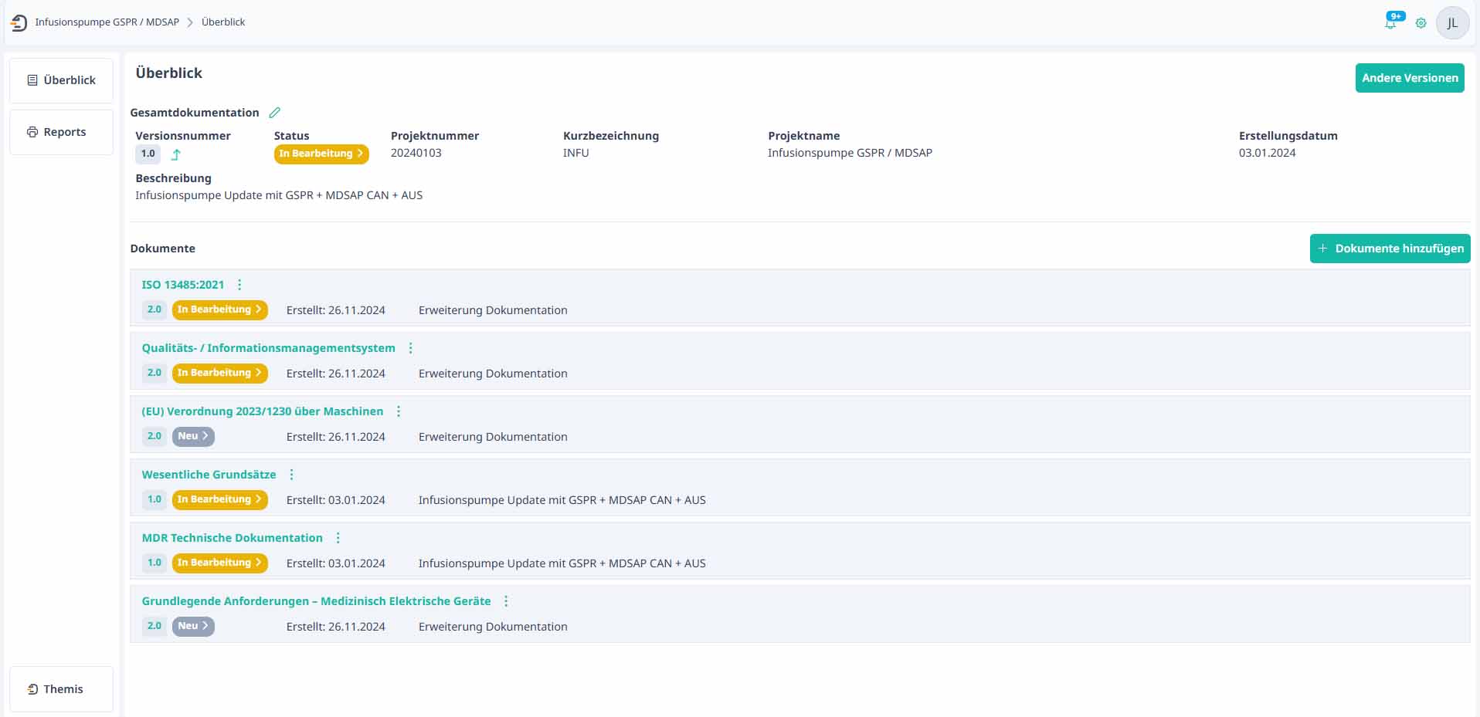Open three-dot menu for Grundlegende Anforderungen
Screen dimensions: 1480x717
506,601
